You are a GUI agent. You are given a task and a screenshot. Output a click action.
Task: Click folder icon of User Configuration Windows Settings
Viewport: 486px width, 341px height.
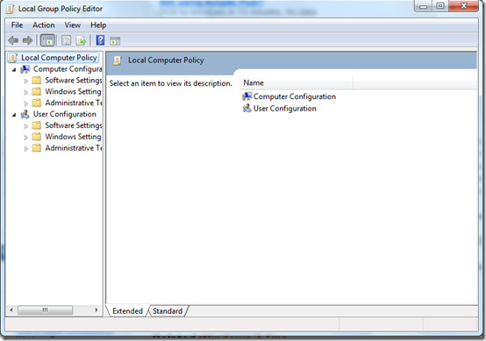pos(37,137)
